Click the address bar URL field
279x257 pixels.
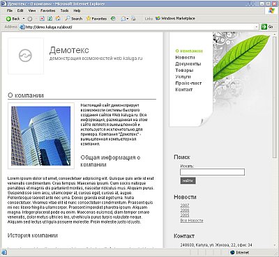pos(139,27)
